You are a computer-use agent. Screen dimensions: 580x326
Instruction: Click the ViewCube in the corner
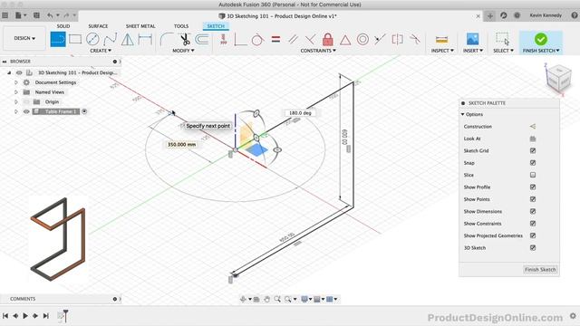point(558,78)
